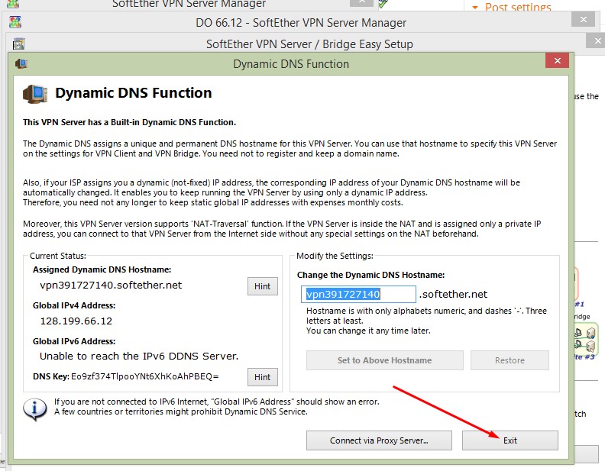Select the DNS Key value text
The image size is (605, 471).
click(144, 376)
